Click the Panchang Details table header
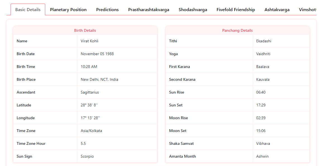This screenshot has width=320, height=166. [x=237, y=30]
